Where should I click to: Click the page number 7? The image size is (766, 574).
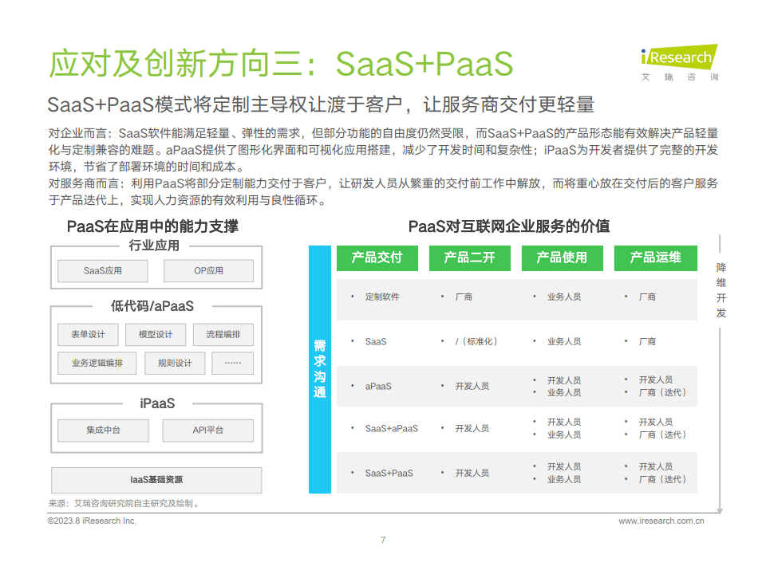(383, 541)
